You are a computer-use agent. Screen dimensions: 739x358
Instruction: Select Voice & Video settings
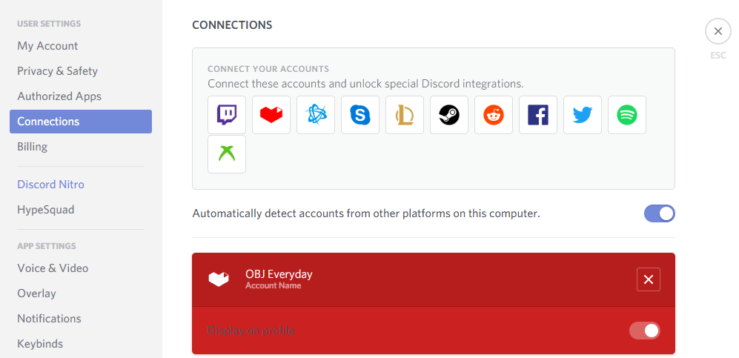(53, 268)
